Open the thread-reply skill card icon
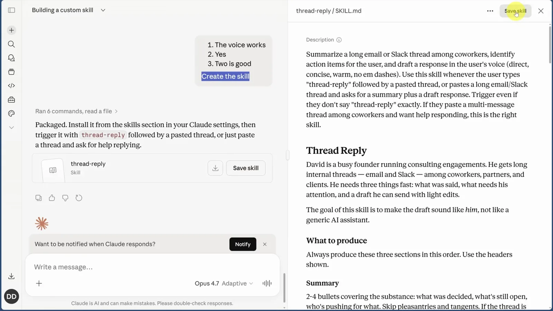 coord(53,170)
